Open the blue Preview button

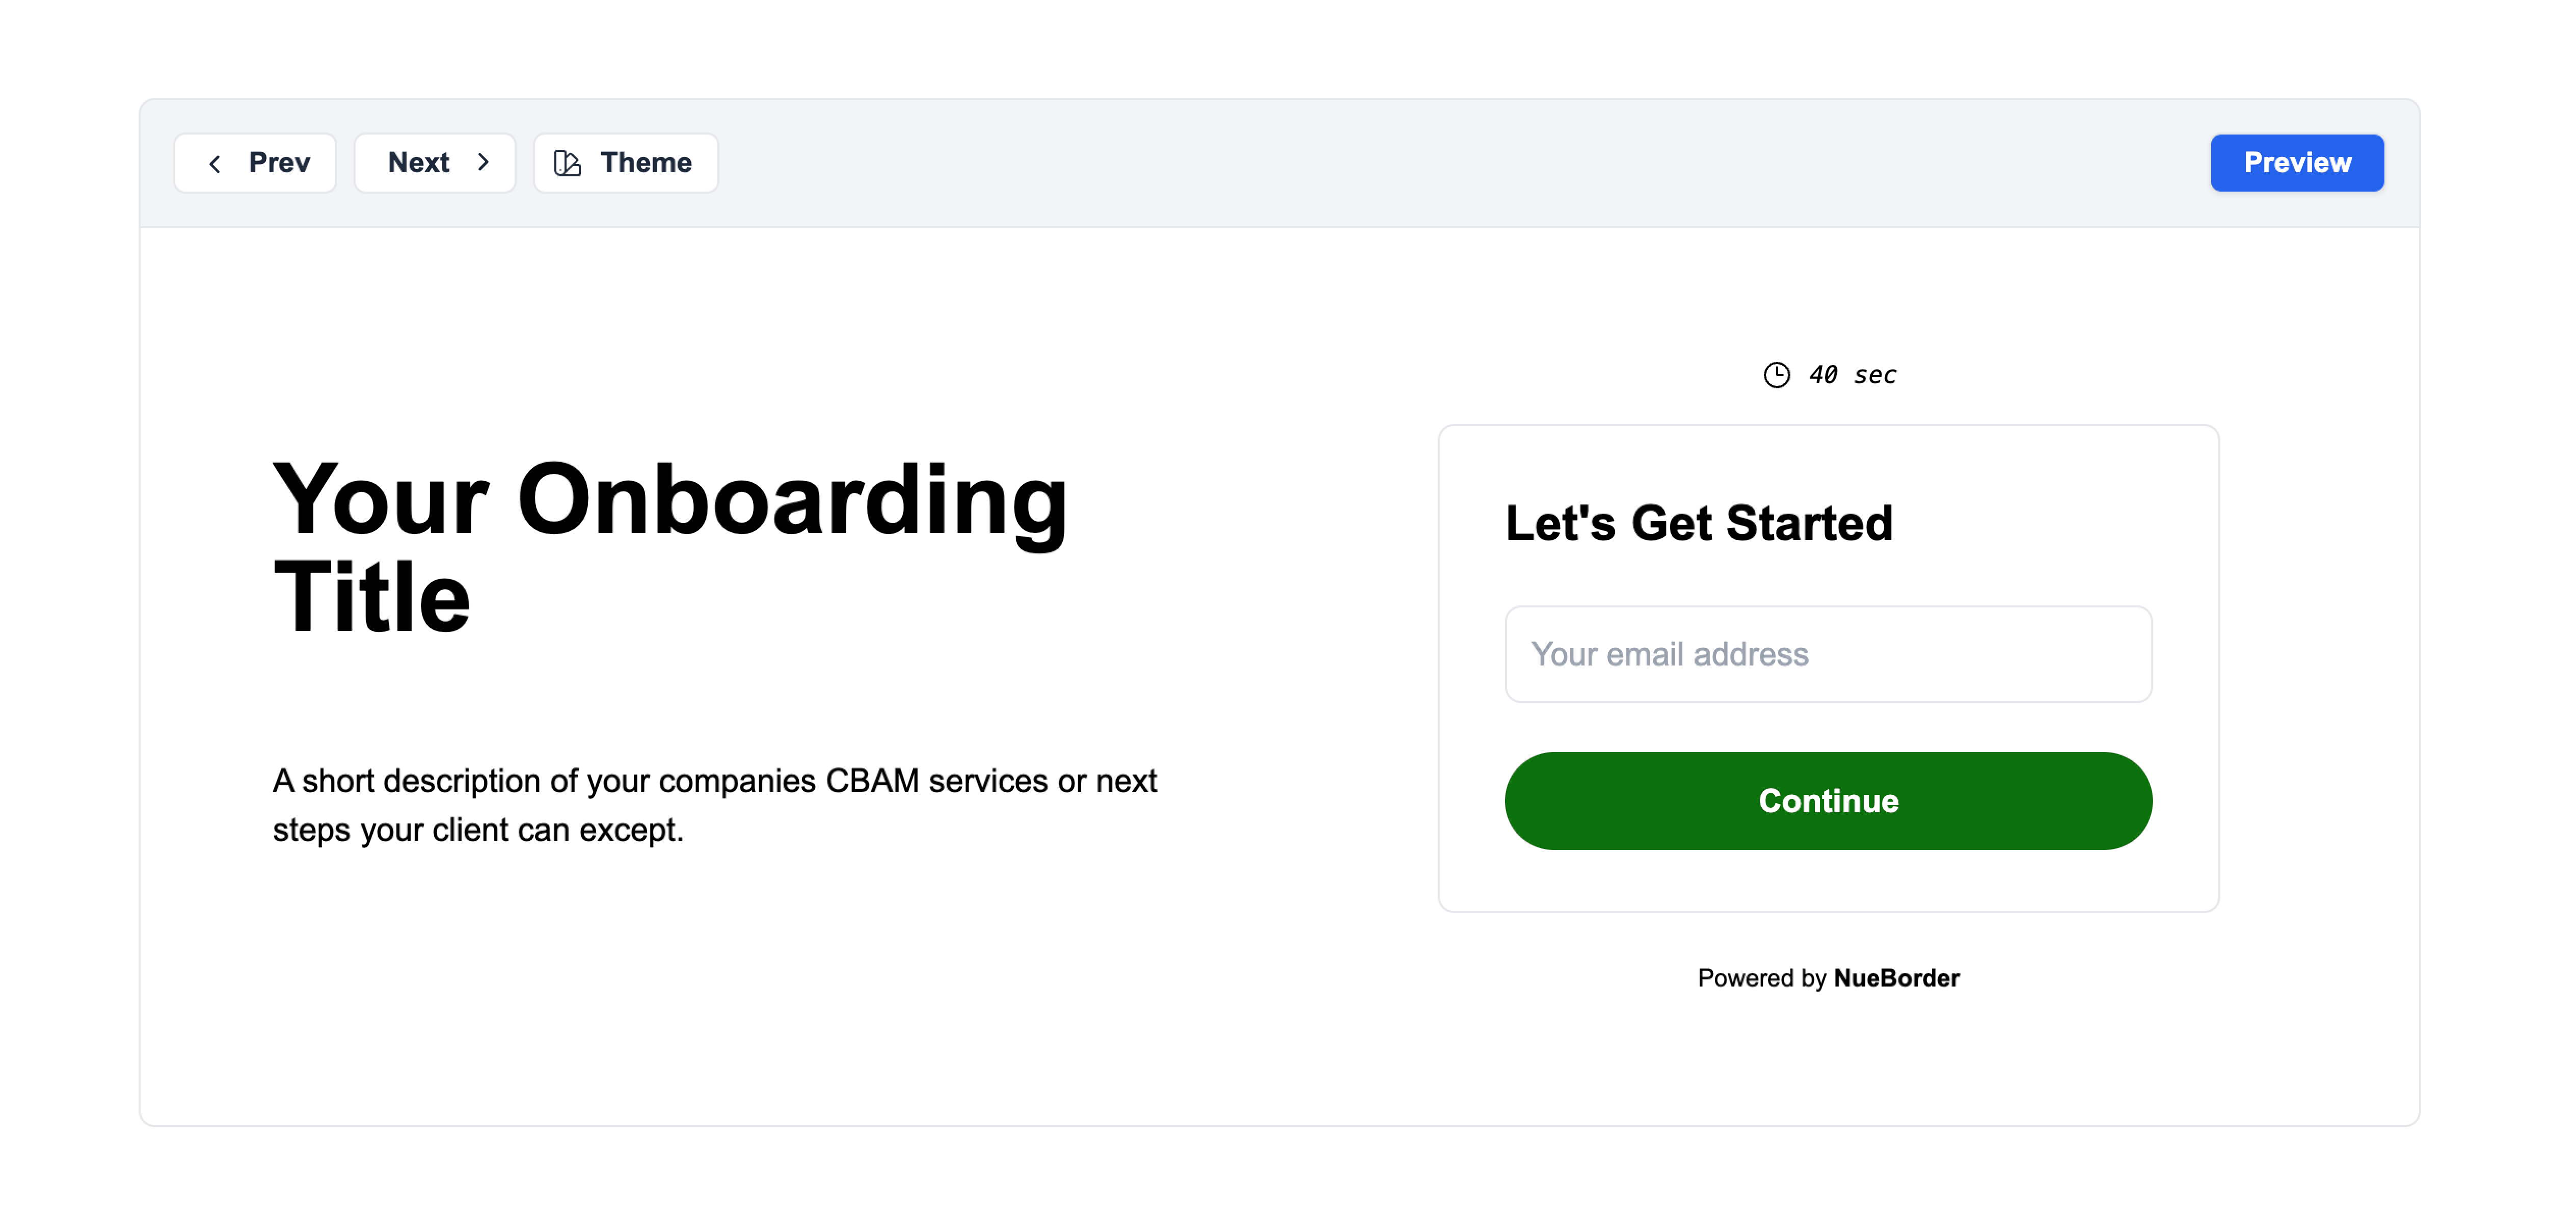2297,163
